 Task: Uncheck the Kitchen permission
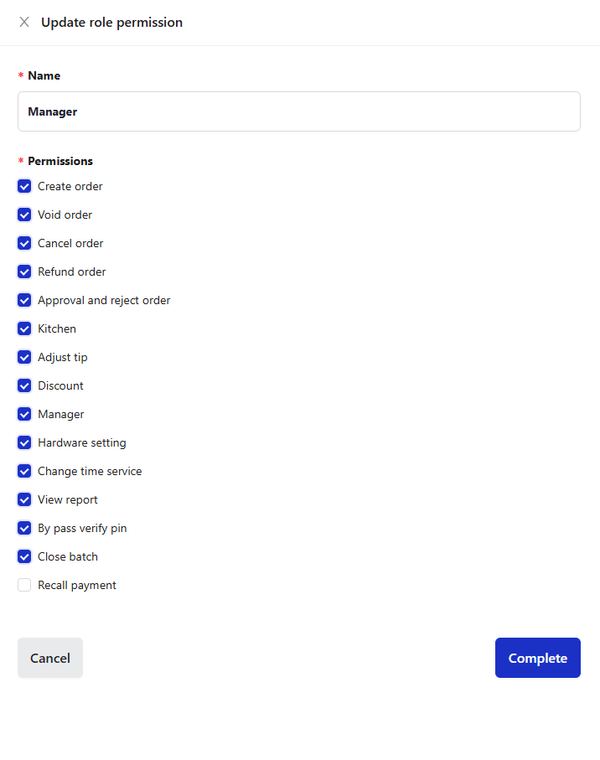tap(23, 328)
